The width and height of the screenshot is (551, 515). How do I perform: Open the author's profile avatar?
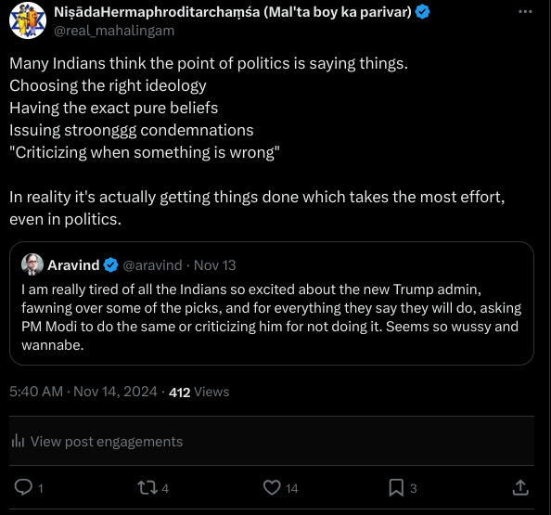click(28, 20)
